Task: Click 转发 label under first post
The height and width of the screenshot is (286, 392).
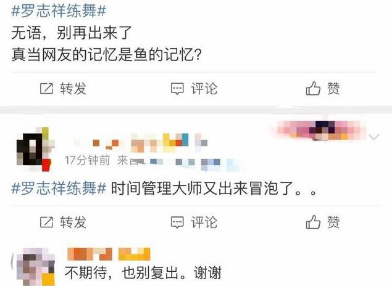Action: pyautogui.click(x=73, y=89)
